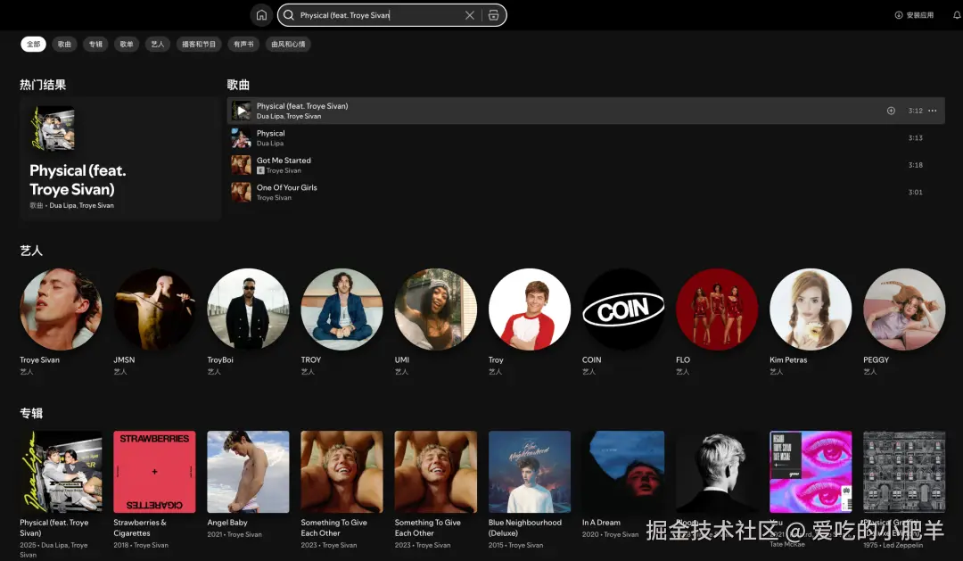Switch to the 艺人 filter tab
The width and height of the screenshot is (963, 561).
(x=157, y=43)
